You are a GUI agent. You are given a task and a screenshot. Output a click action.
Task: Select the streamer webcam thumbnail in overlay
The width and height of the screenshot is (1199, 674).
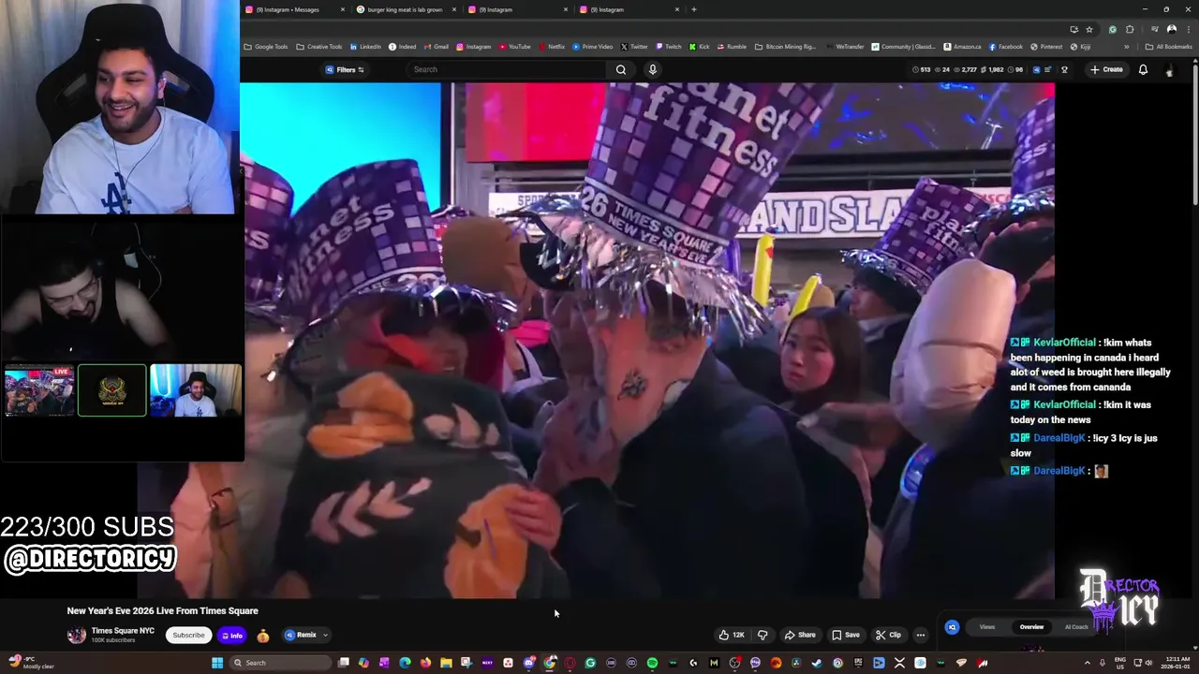click(x=196, y=390)
